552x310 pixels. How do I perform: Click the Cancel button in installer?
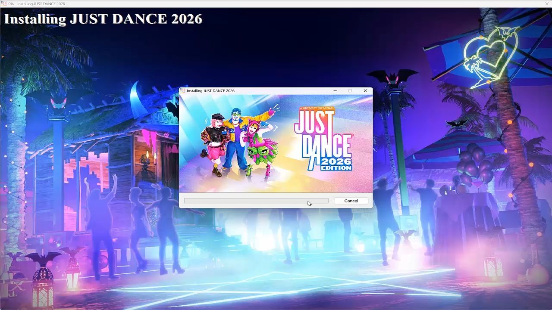point(351,201)
